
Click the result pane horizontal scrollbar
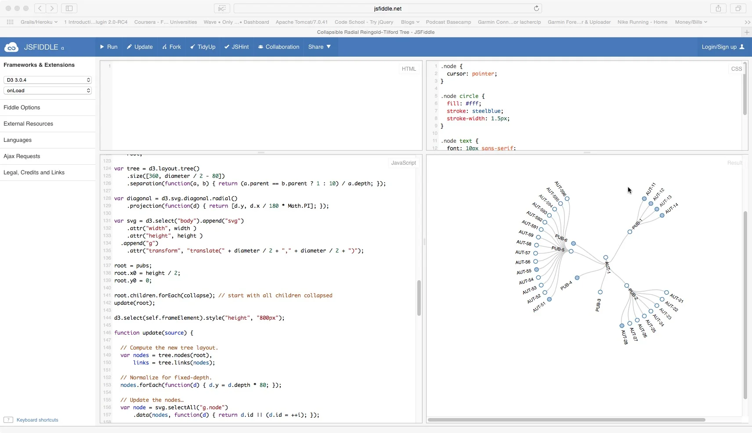click(x=567, y=420)
